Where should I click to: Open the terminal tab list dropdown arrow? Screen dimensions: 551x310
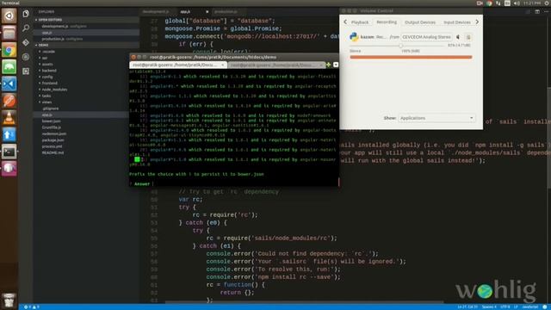pos(336,65)
